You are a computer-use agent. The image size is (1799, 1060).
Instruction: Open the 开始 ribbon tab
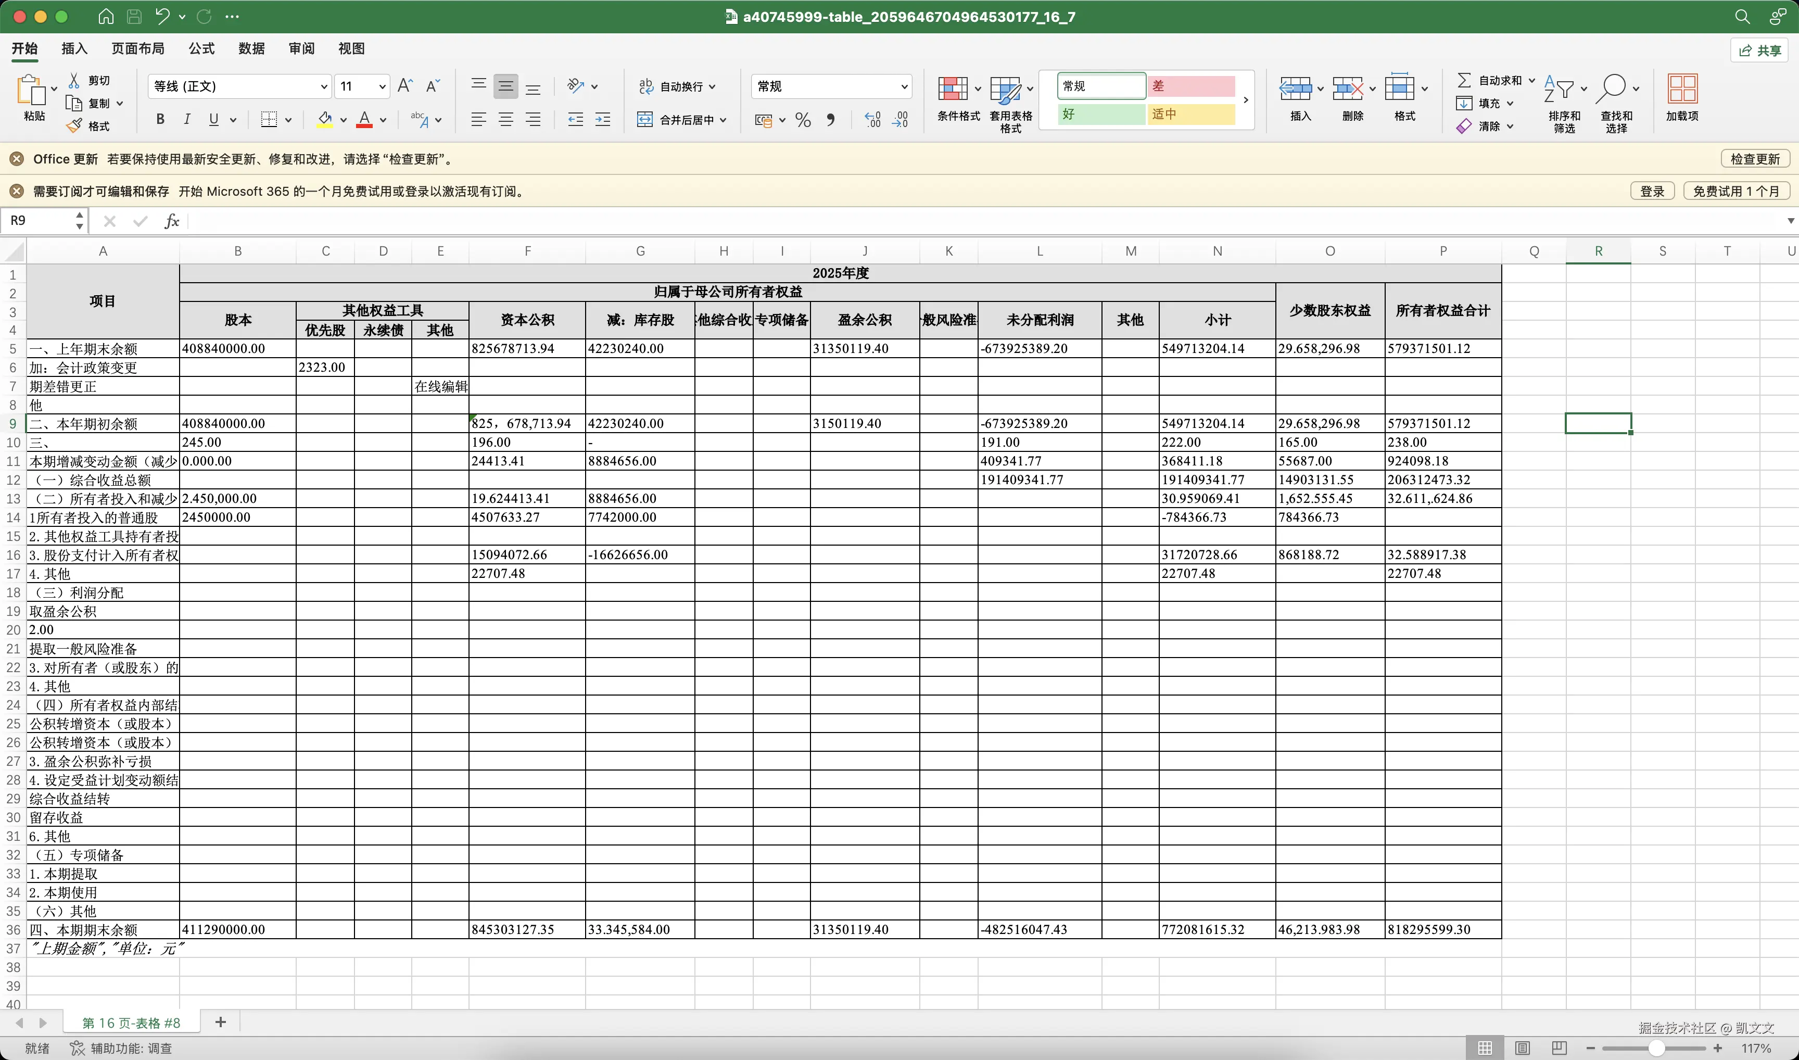[24, 48]
